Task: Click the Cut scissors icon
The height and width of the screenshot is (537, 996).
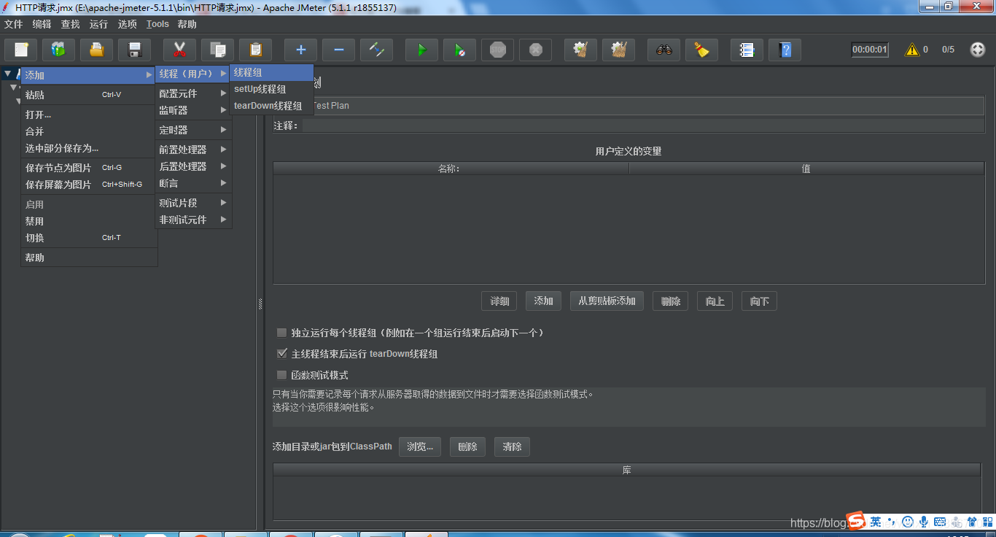Action: click(179, 50)
